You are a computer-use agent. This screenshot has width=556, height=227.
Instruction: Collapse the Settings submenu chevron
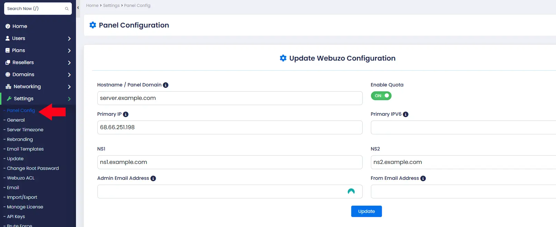(x=69, y=99)
